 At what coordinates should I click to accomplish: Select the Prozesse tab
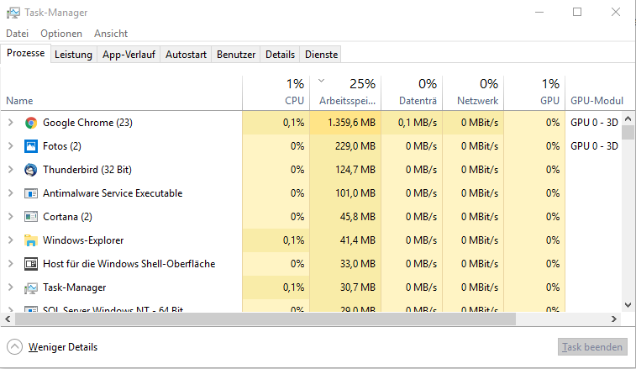click(x=25, y=53)
